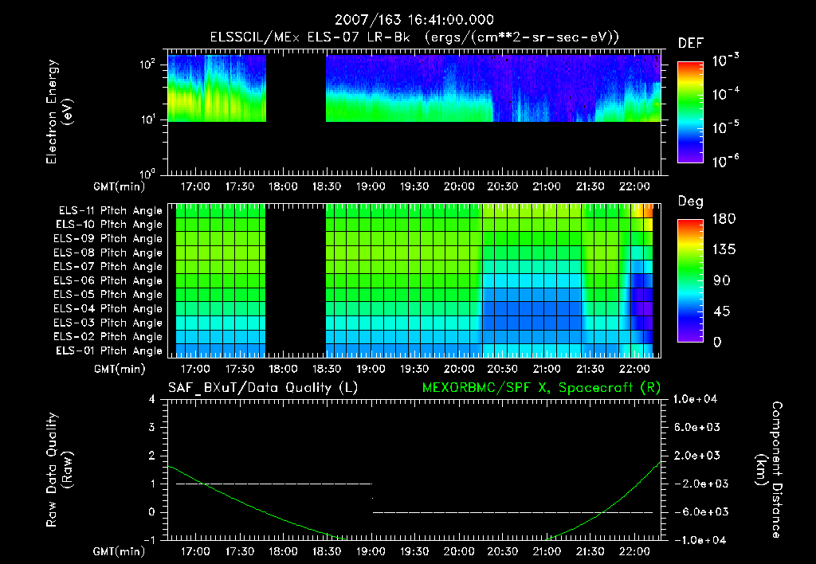Click GMT(min) label under the data quality plot
This screenshot has height=564, width=816.
pos(120,551)
